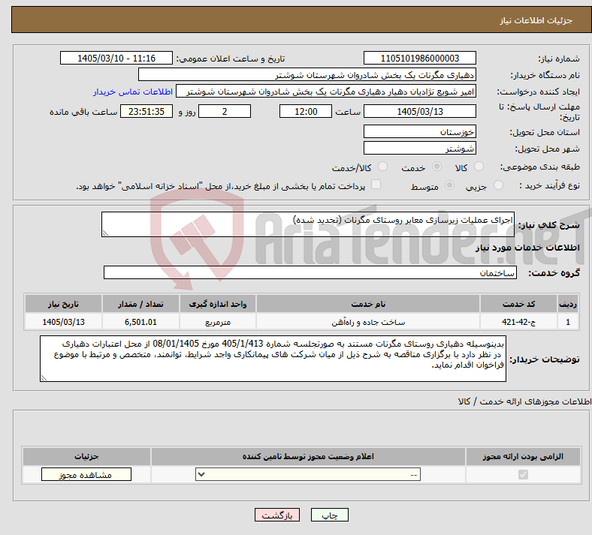Click the request creator name field
This screenshot has width=592, height=535.
pyautogui.click(x=326, y=92)
